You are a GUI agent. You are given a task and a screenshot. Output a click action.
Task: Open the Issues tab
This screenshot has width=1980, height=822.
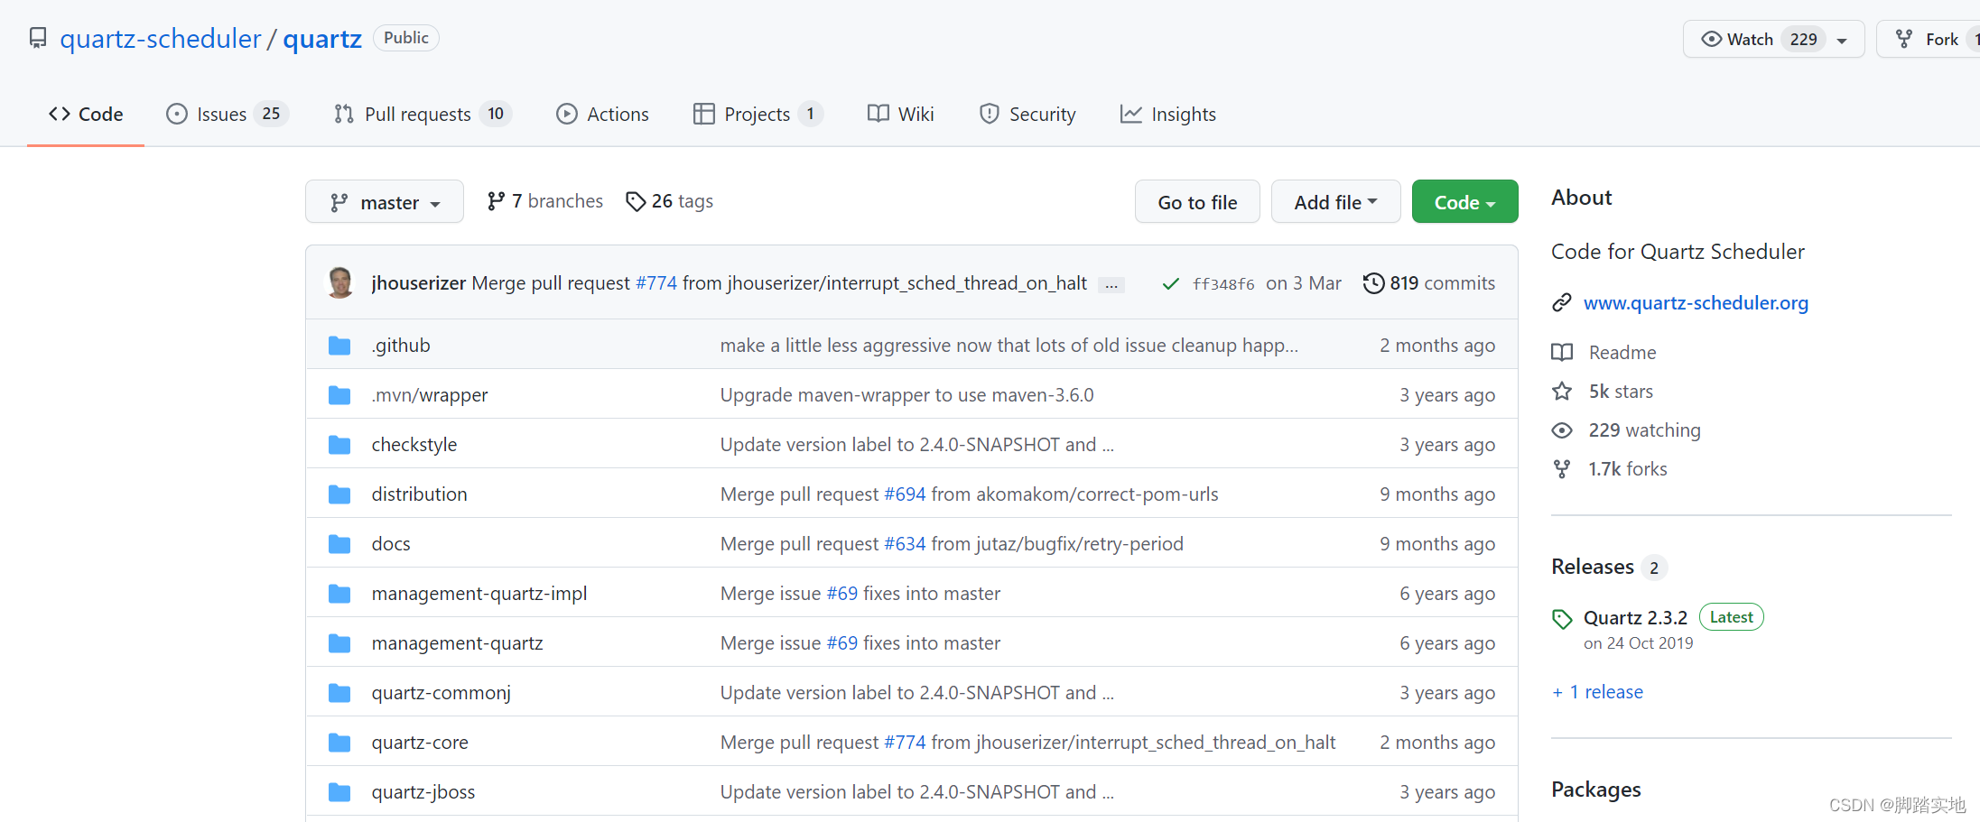pyautogui.click(x=228, y=115)
